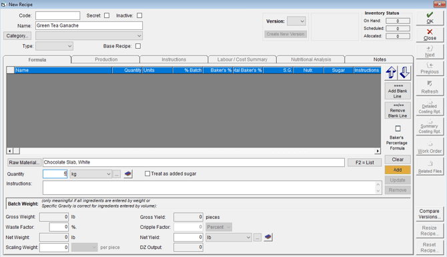This screenshot has height=257, width=447.
Task: Open the Raw Material... selector
Action: point(24,163)
